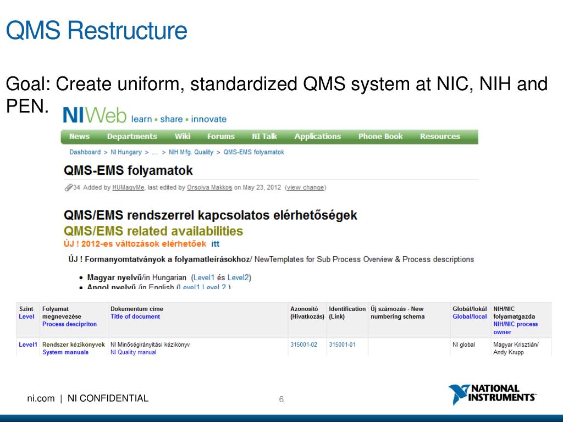Open NIH Mfg. Quality breadcrumb
563x422 pixels.
[x=191, y=152]
